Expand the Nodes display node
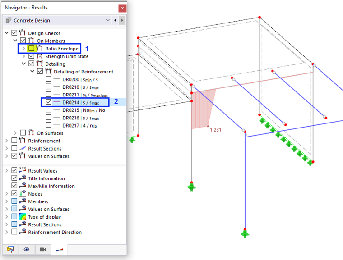 (x=7, y=194)
